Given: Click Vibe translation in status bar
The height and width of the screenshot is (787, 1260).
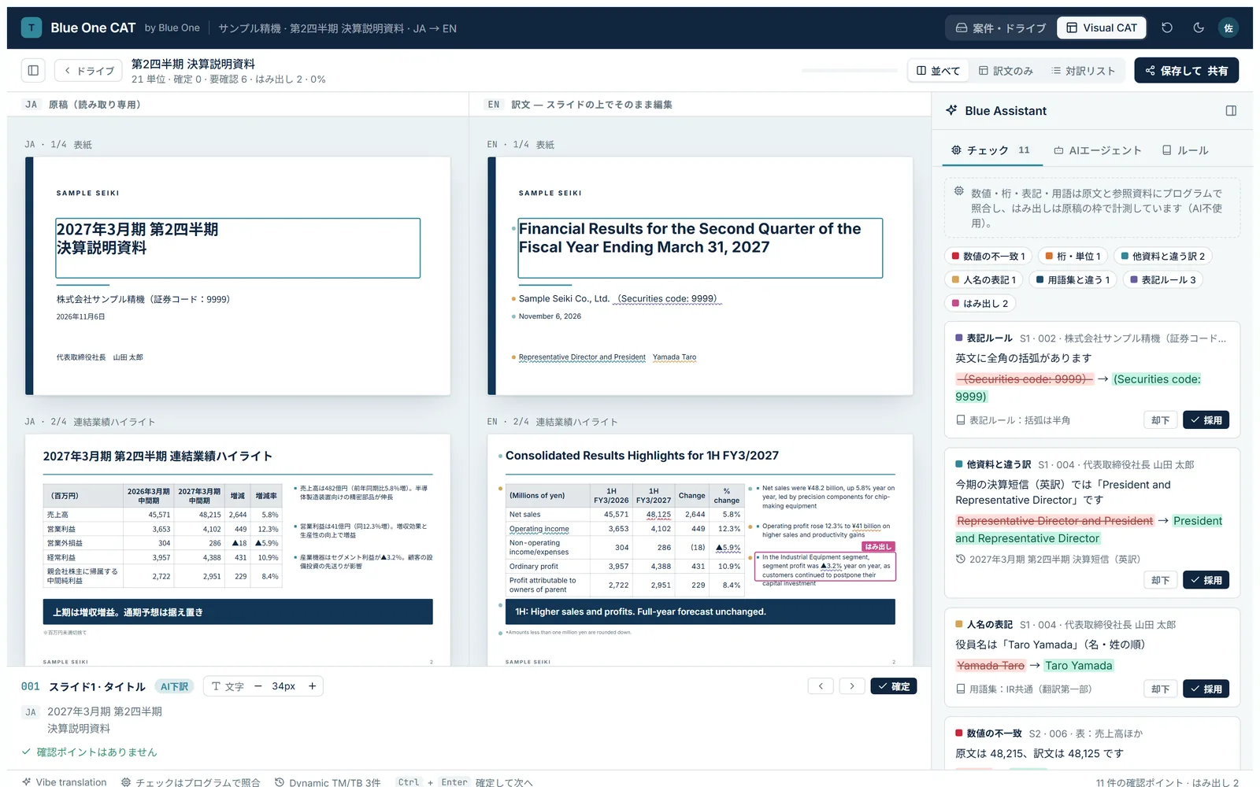Looking at the screenshot, I should 65,782.
